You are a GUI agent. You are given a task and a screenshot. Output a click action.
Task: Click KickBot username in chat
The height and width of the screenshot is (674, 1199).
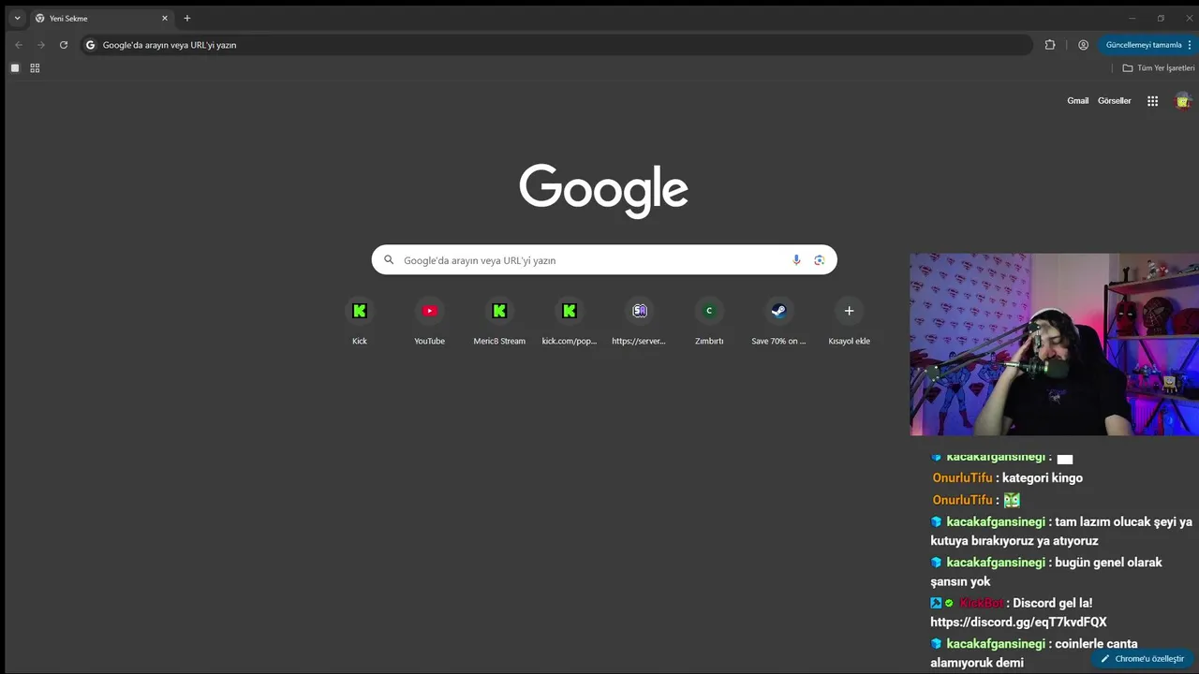click(981, 604)
